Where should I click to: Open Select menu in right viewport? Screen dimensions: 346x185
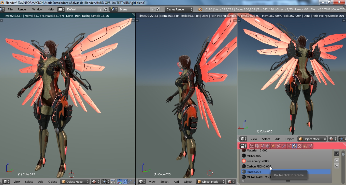click(266, 139)
